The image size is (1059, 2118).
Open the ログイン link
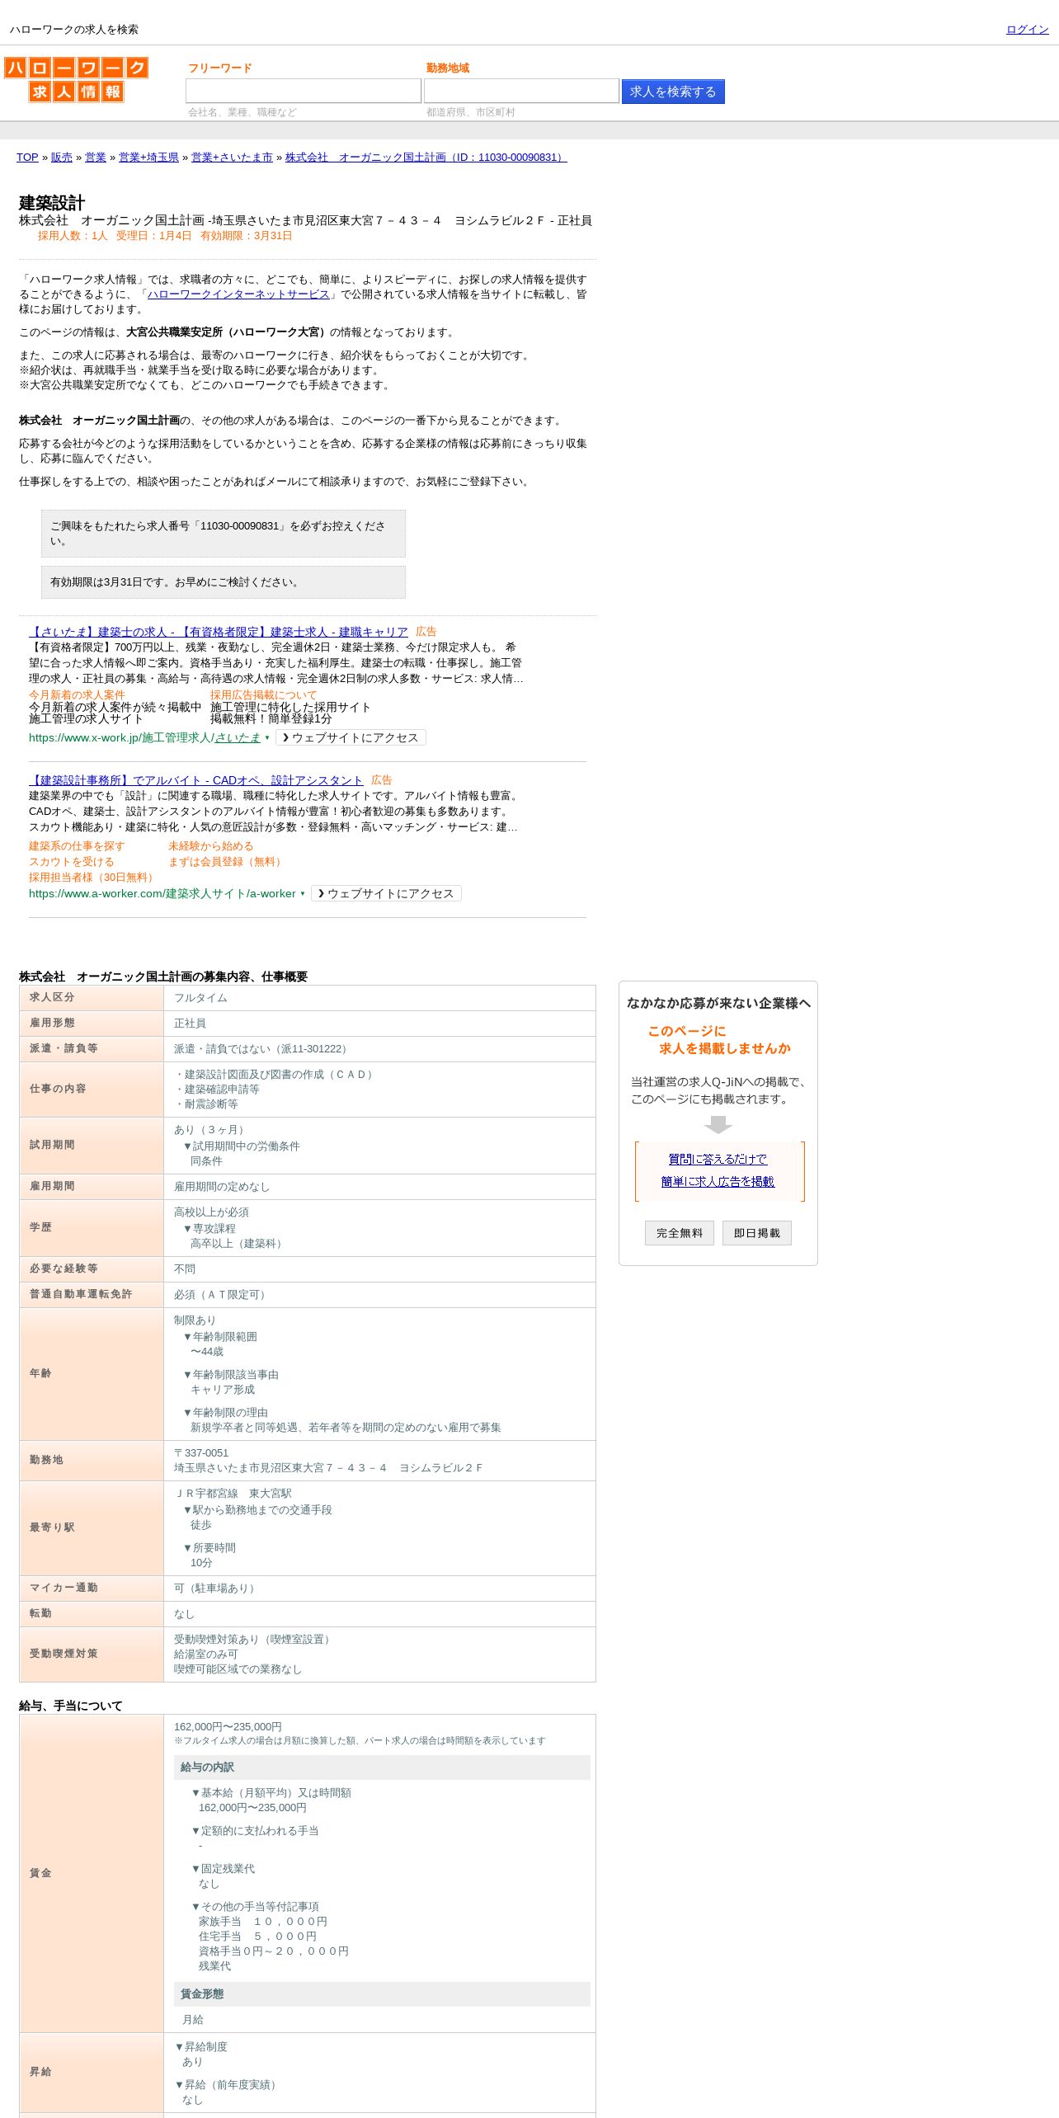point(1027,30)
